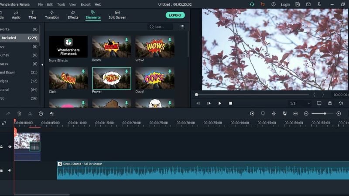The image size is (349, 196).
Task: Record voiceover with the microphone icon
Action: point(274,114)
